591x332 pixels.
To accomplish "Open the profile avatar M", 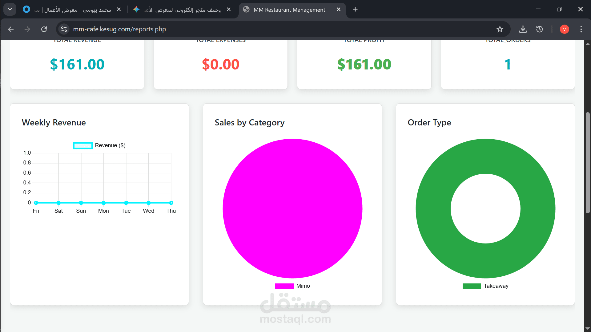I will pyautogui.click(x=564, y=29).
